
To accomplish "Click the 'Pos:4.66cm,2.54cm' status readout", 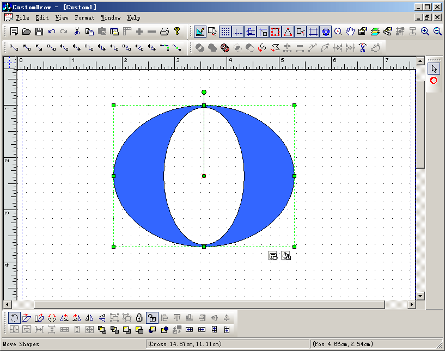I will pos(343,344).
